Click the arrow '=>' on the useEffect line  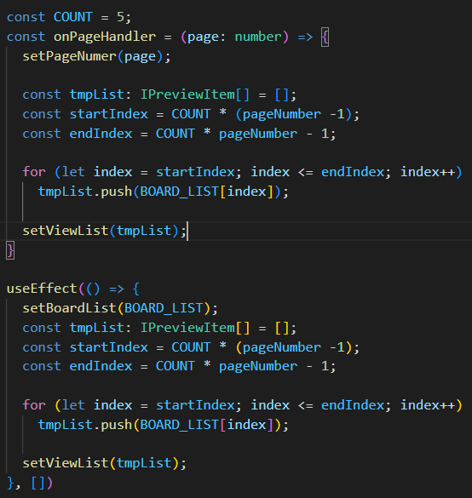117,289
